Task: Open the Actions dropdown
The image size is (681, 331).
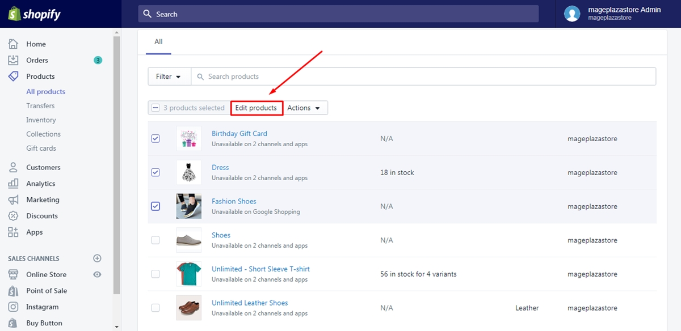Action: 304,108
